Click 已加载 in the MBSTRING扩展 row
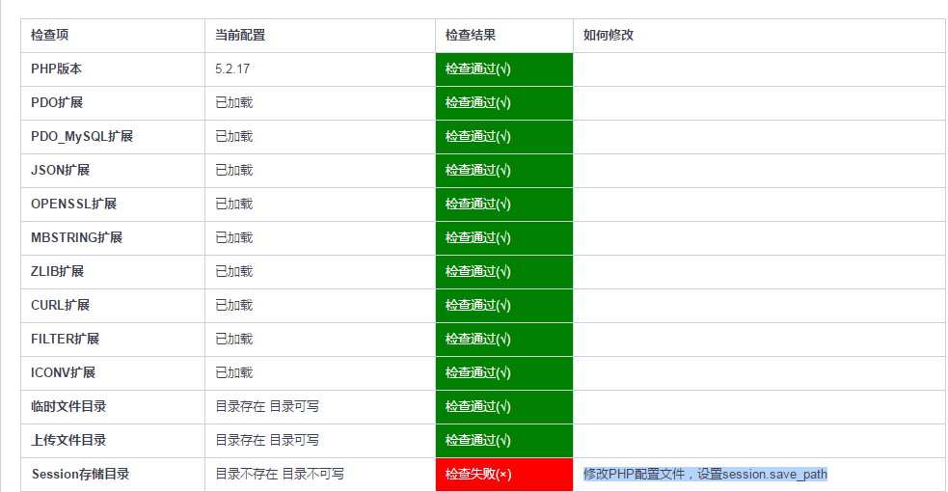Viewport: 948px width, 492px height. [234, 238]
